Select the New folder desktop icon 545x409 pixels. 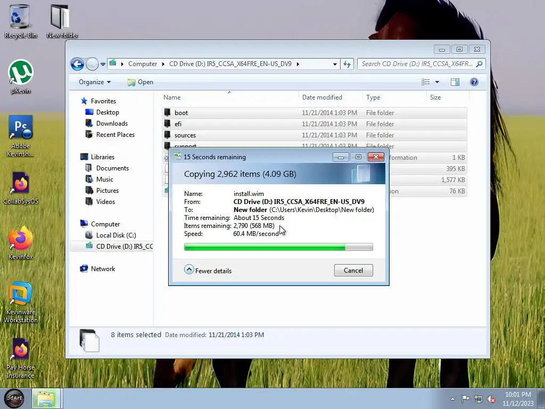62,21
